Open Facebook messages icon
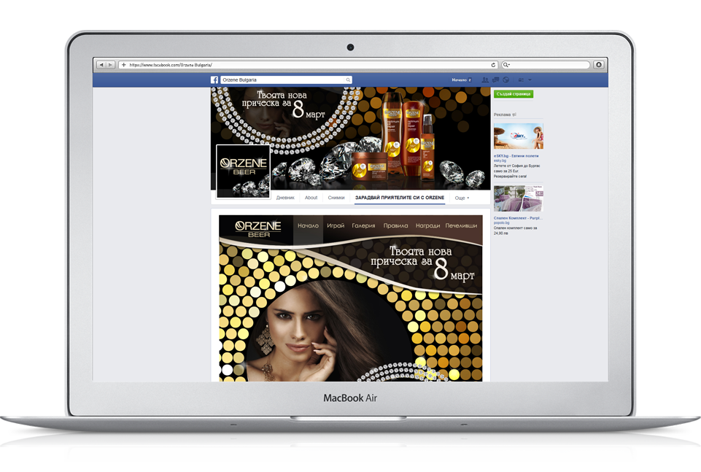The width and height of the screenshot is (701, 472). tap(495, 80)
